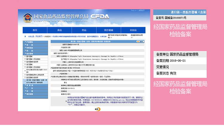The width and height of the screenshot is (224, 135).
Task: Click the CFDA text logo in header
Action: click(x=100, y=17)
